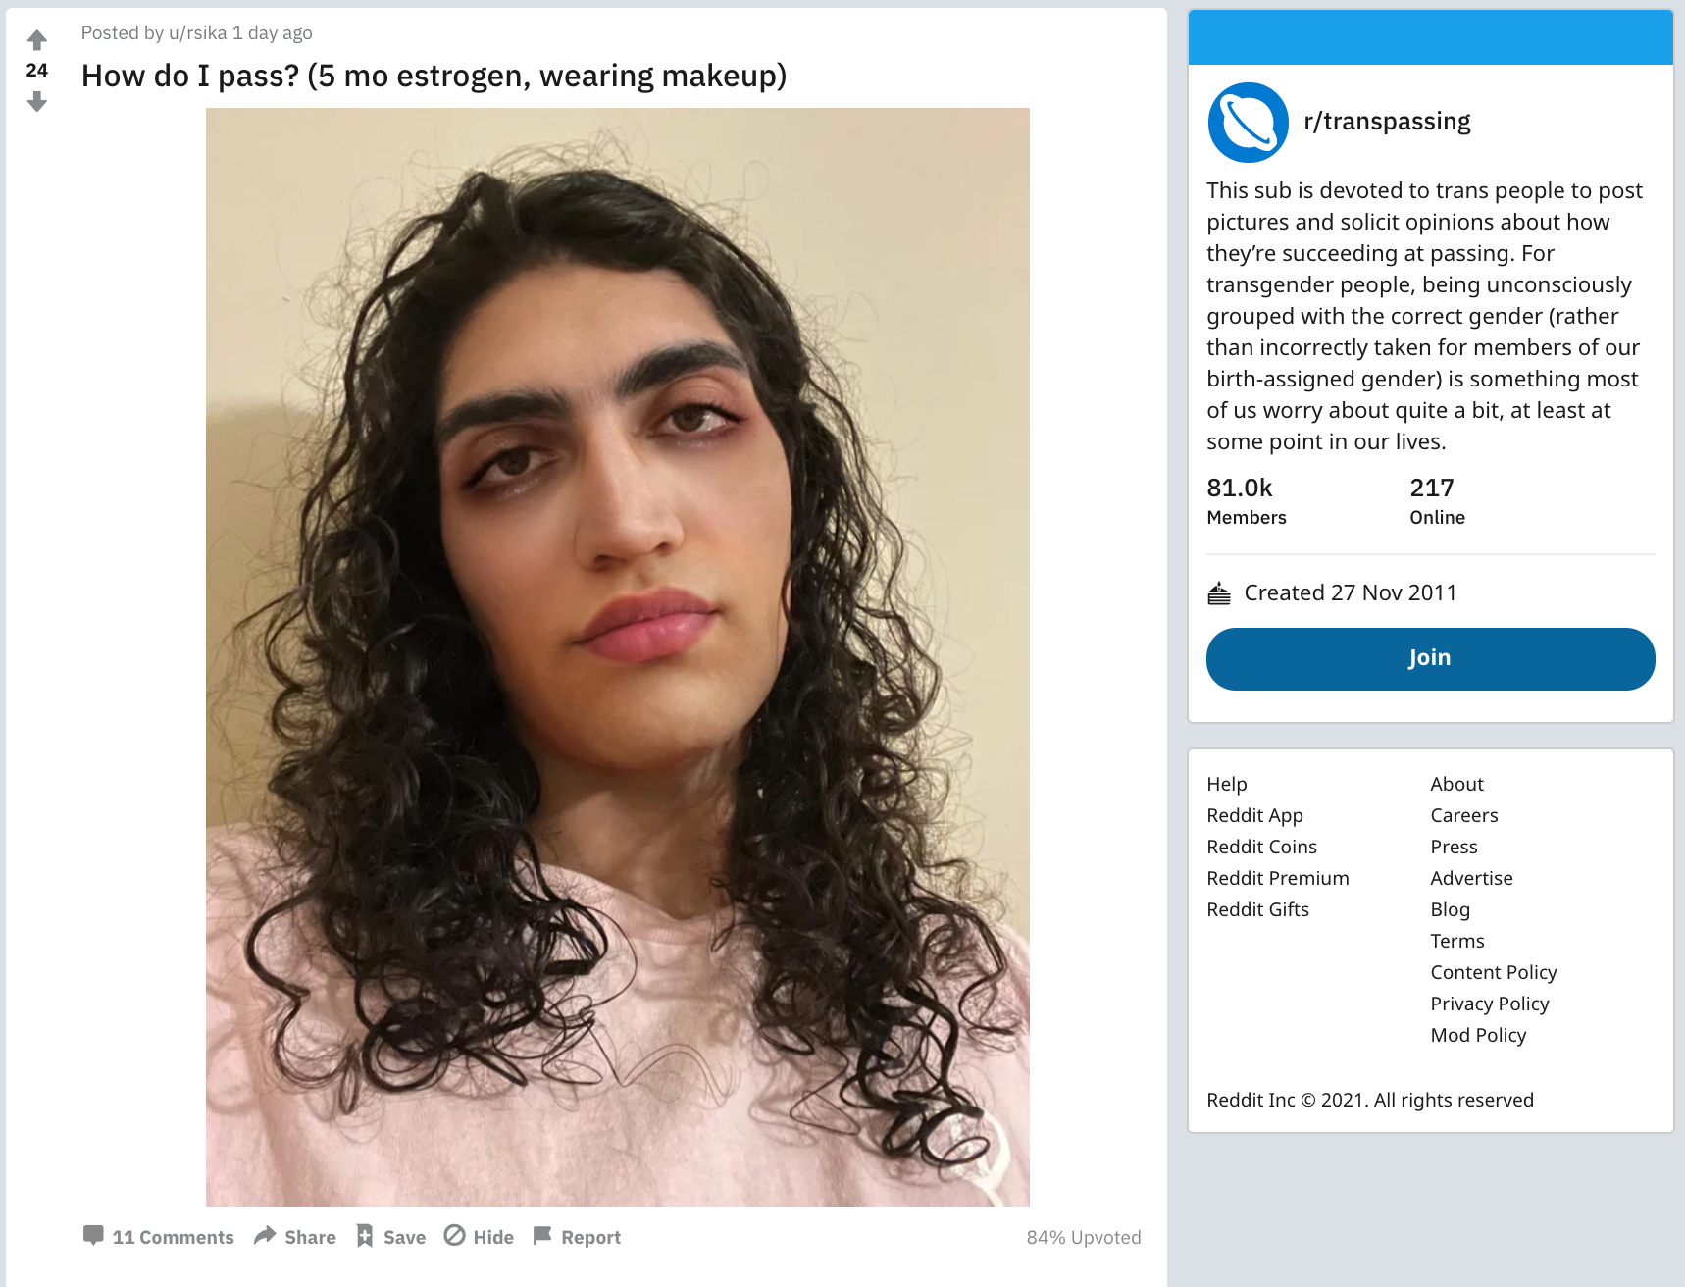Hide the post using the Hide icon
The width and height of the screenshot is (1685, 1287).
pyautogui.click(x=454, y=1235)
